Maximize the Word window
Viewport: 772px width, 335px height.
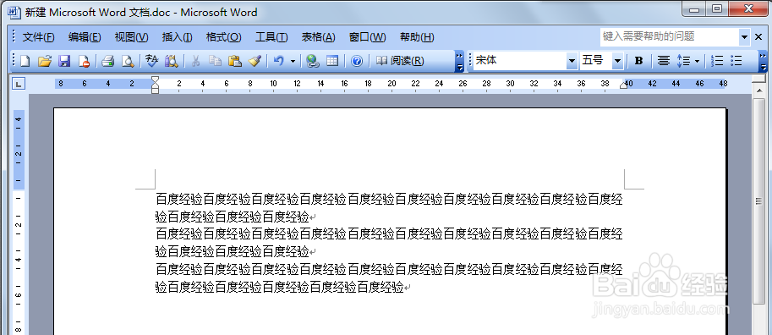tap(717, 8)
